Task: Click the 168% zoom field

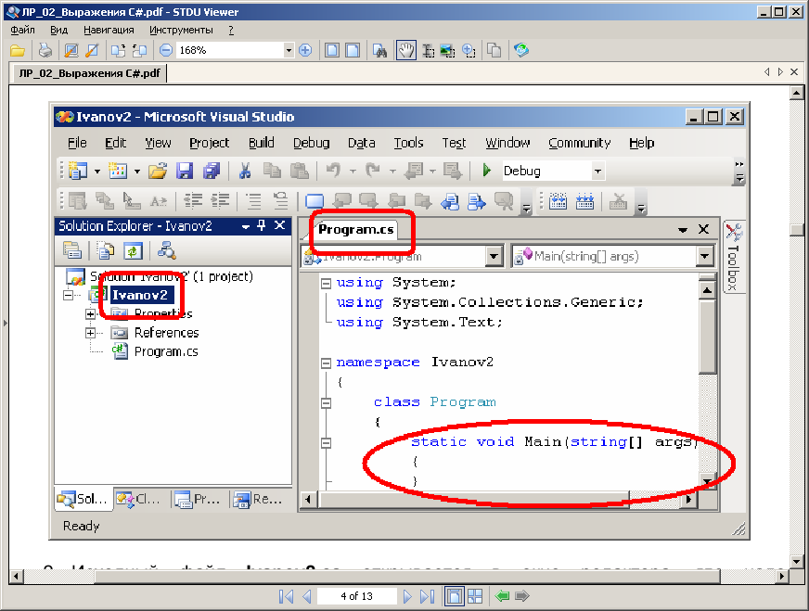Action: pos(230,50)
